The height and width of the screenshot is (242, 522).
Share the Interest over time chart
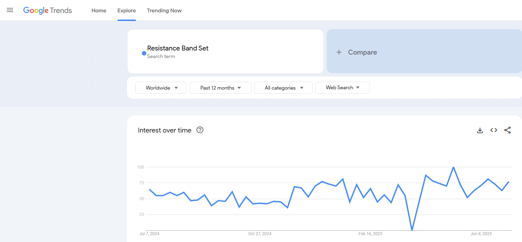coord(507,130)
